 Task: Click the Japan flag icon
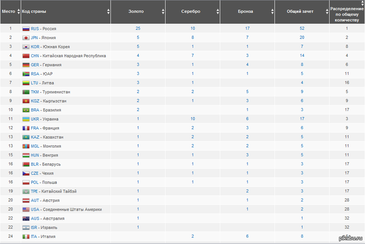click(26, 38)
